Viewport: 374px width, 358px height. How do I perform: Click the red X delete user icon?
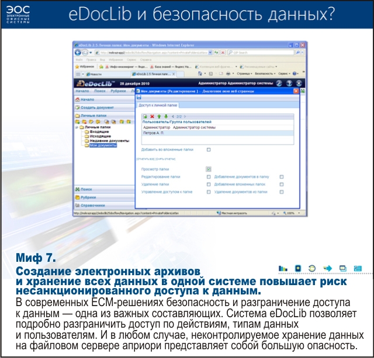[152, 117]
